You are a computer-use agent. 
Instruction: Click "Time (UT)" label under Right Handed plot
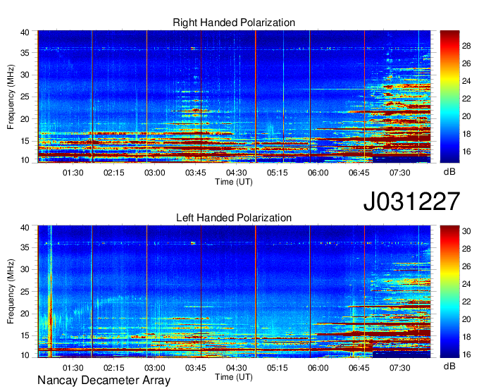[x=234, y=182]
